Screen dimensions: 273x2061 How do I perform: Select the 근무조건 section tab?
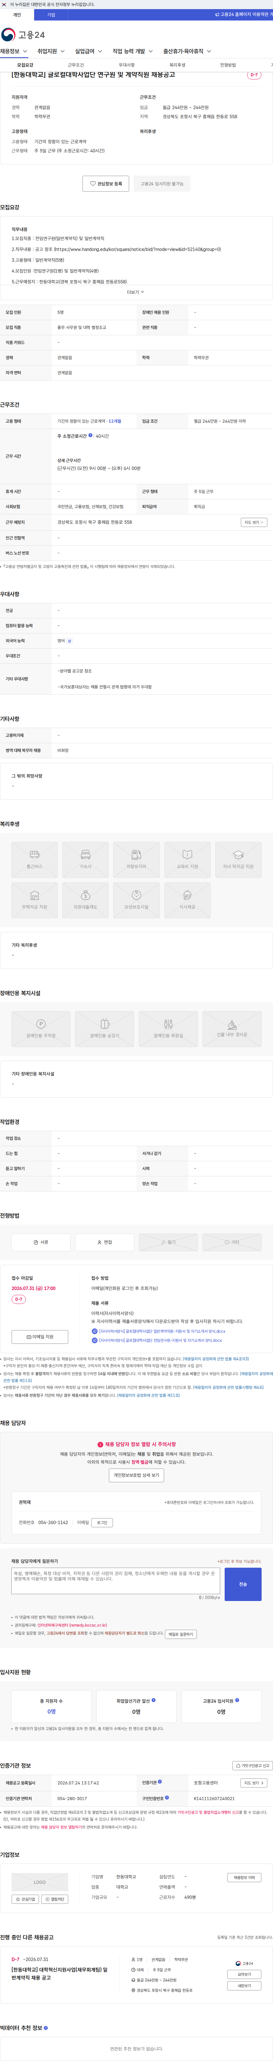point(76,65)
